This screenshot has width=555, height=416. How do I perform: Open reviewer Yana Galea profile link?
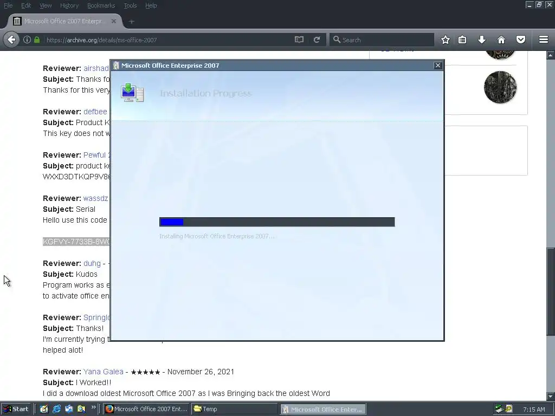pyautogui.click(x=104, y=372)
